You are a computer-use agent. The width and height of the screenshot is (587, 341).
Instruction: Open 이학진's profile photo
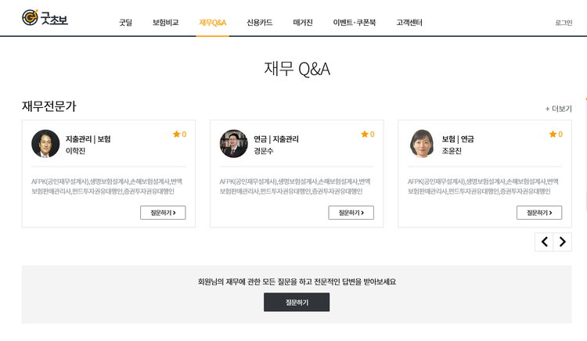pos(45,144)
